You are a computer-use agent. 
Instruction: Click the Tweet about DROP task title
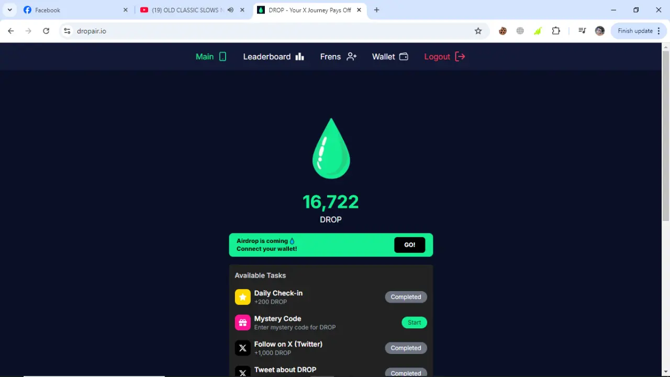tap(285, 370)
